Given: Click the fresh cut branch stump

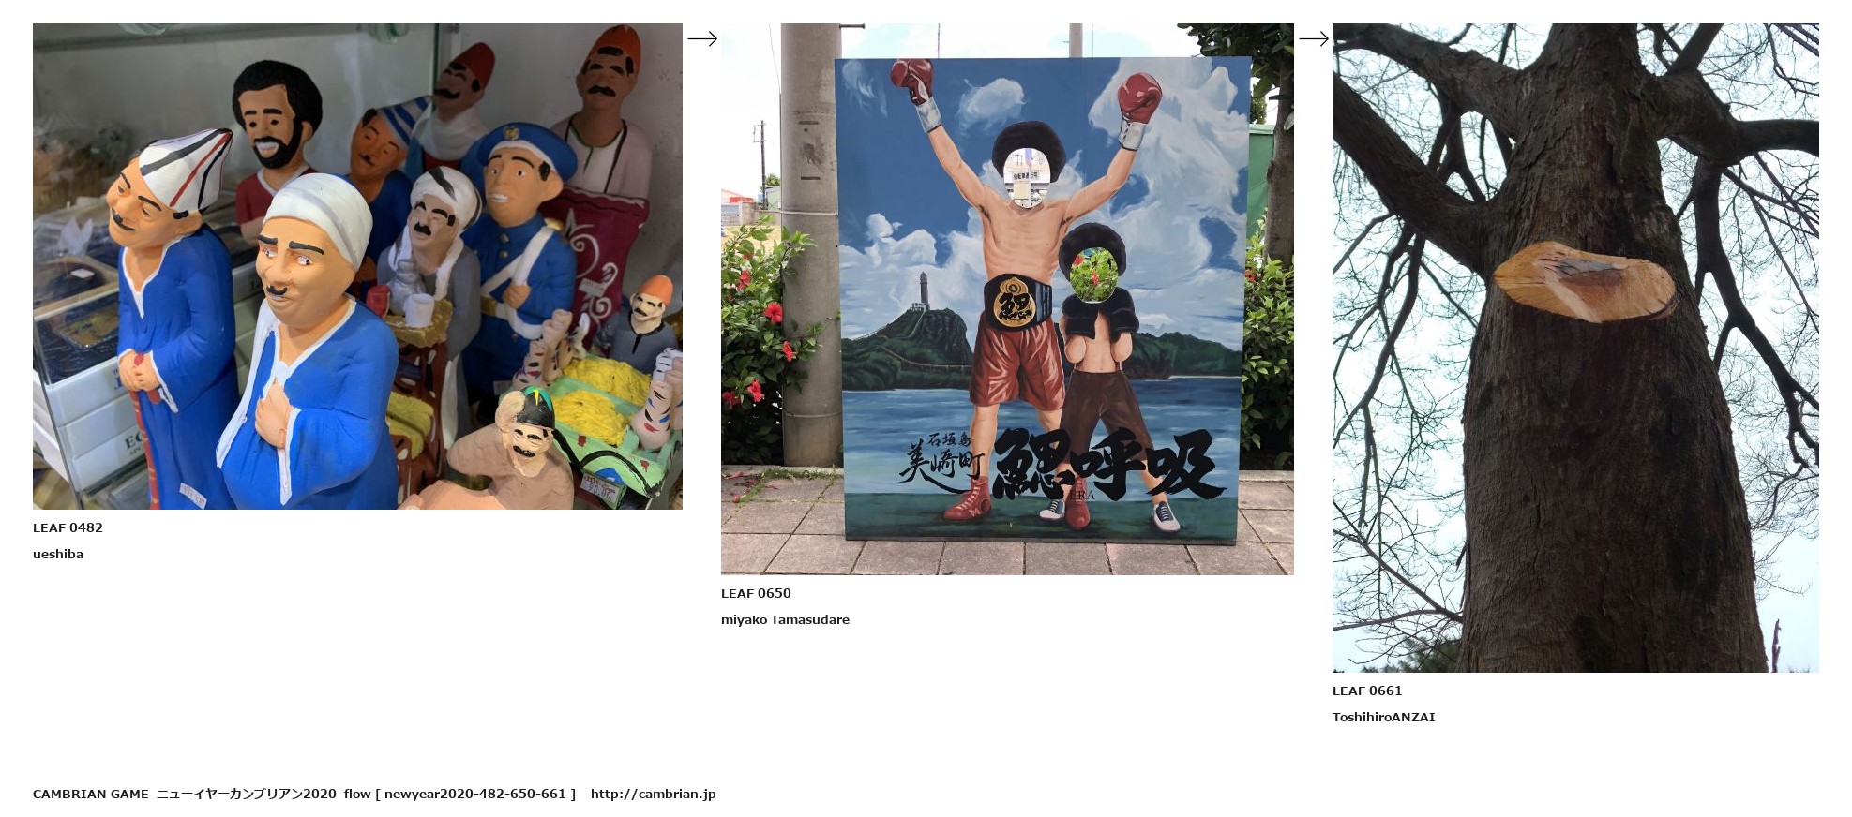Looking at the screenshot, I should [1584, 281].
